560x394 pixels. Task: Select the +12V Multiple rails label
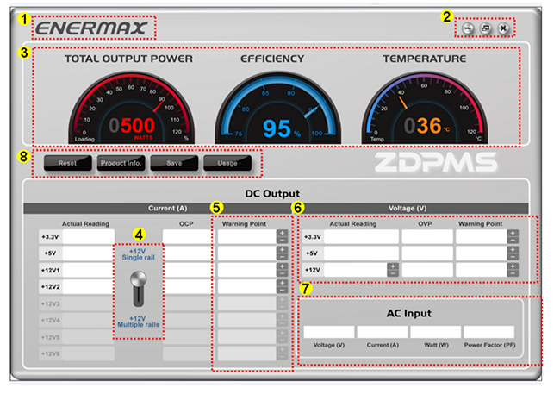137,322
